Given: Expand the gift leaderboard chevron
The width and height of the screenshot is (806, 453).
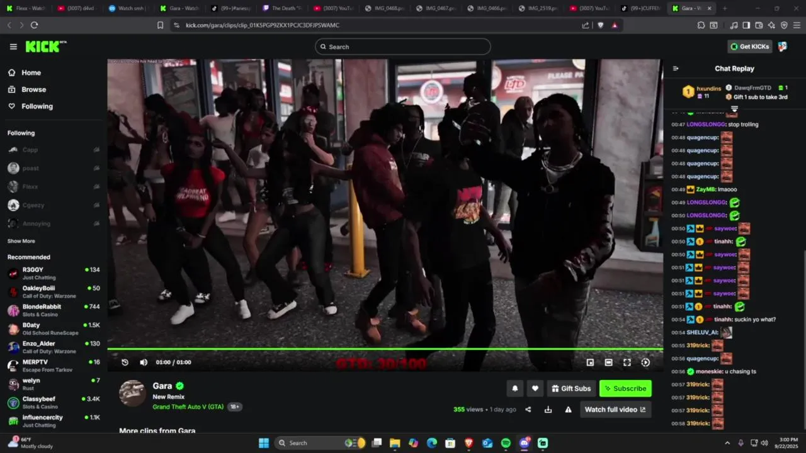Looking at the screenshot, I should [734, 109].
